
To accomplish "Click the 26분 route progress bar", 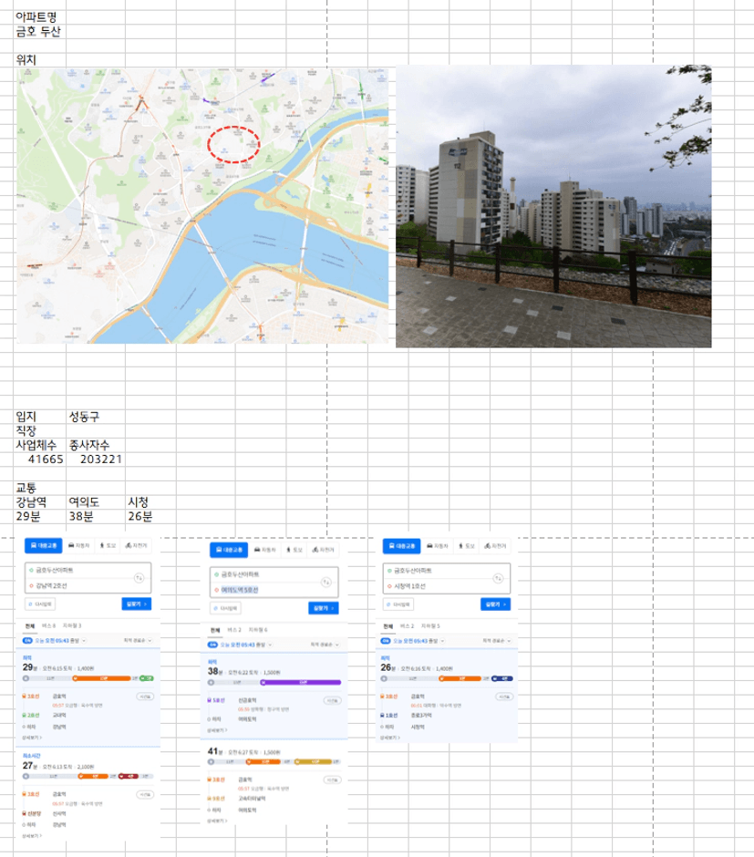I will point(447,678).
